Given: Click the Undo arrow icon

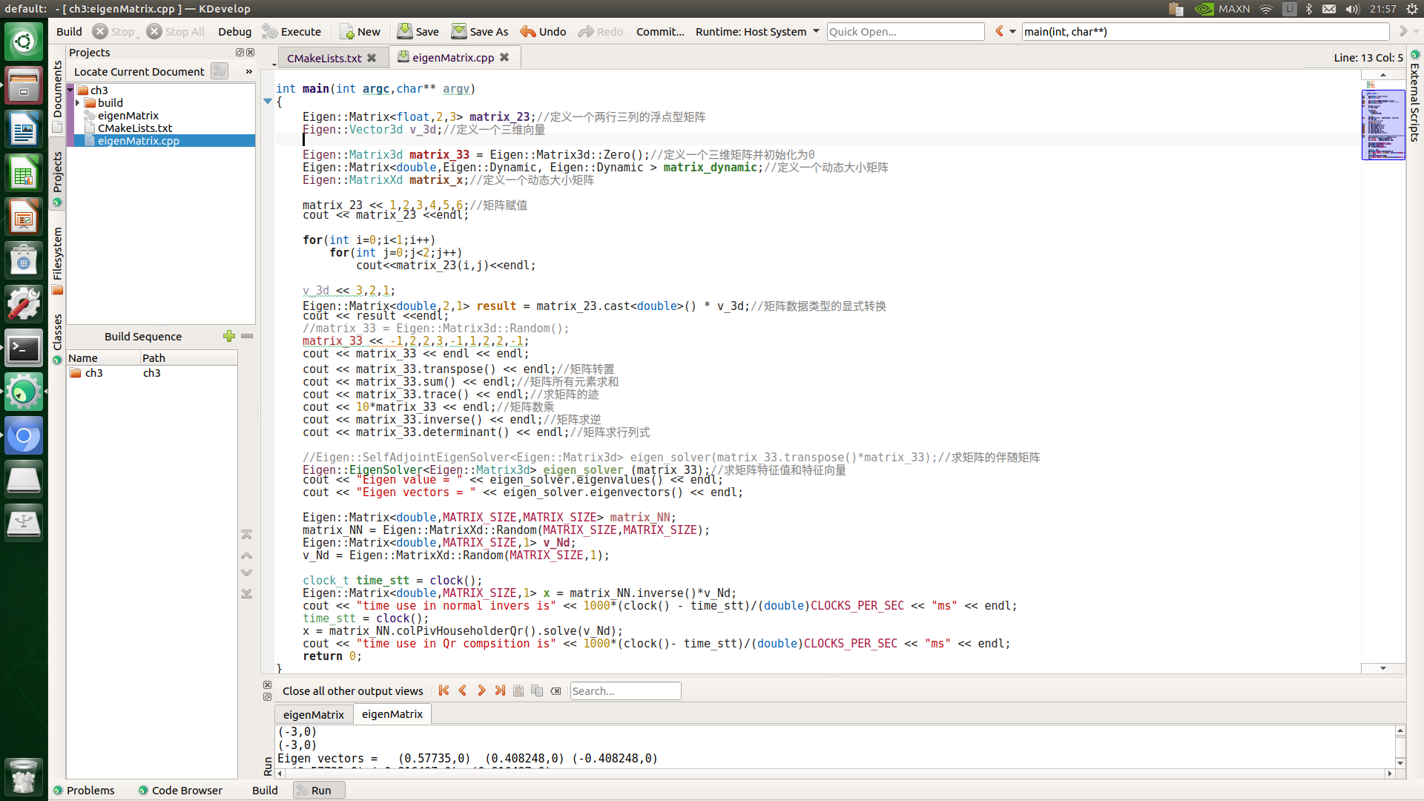Looking at the screenshot, I should (528, 31).
